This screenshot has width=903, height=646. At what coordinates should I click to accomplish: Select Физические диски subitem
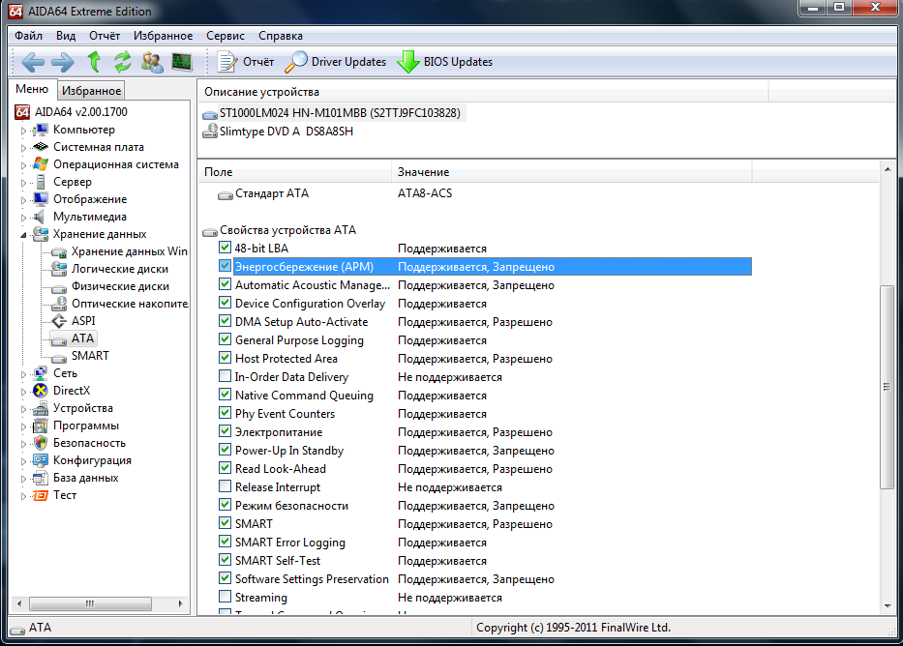click(x=120, y=286)
